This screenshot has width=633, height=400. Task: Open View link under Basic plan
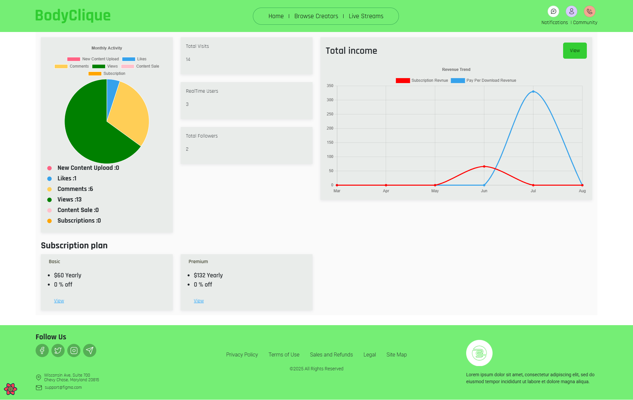[59, 301]
